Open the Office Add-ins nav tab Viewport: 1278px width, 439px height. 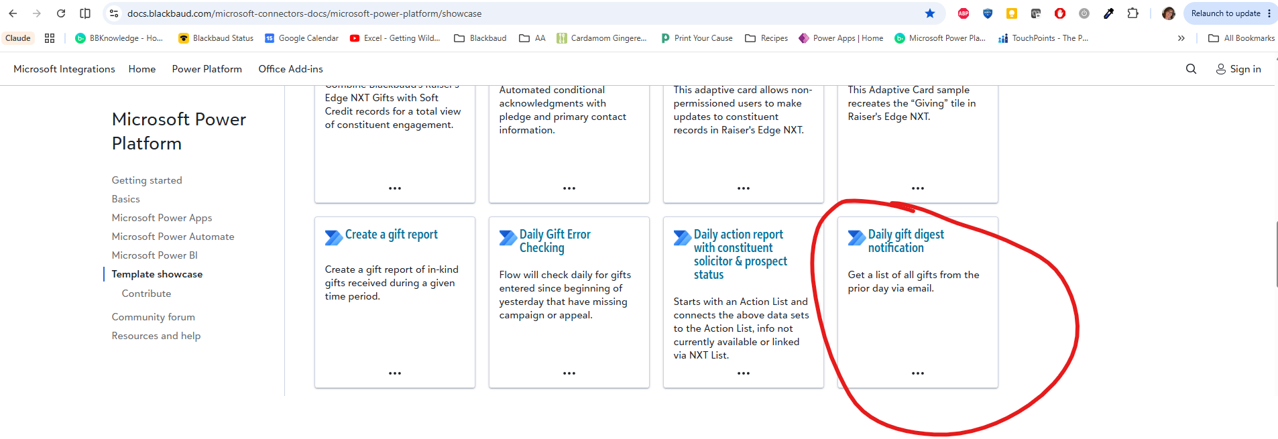(x=291, y=69)
